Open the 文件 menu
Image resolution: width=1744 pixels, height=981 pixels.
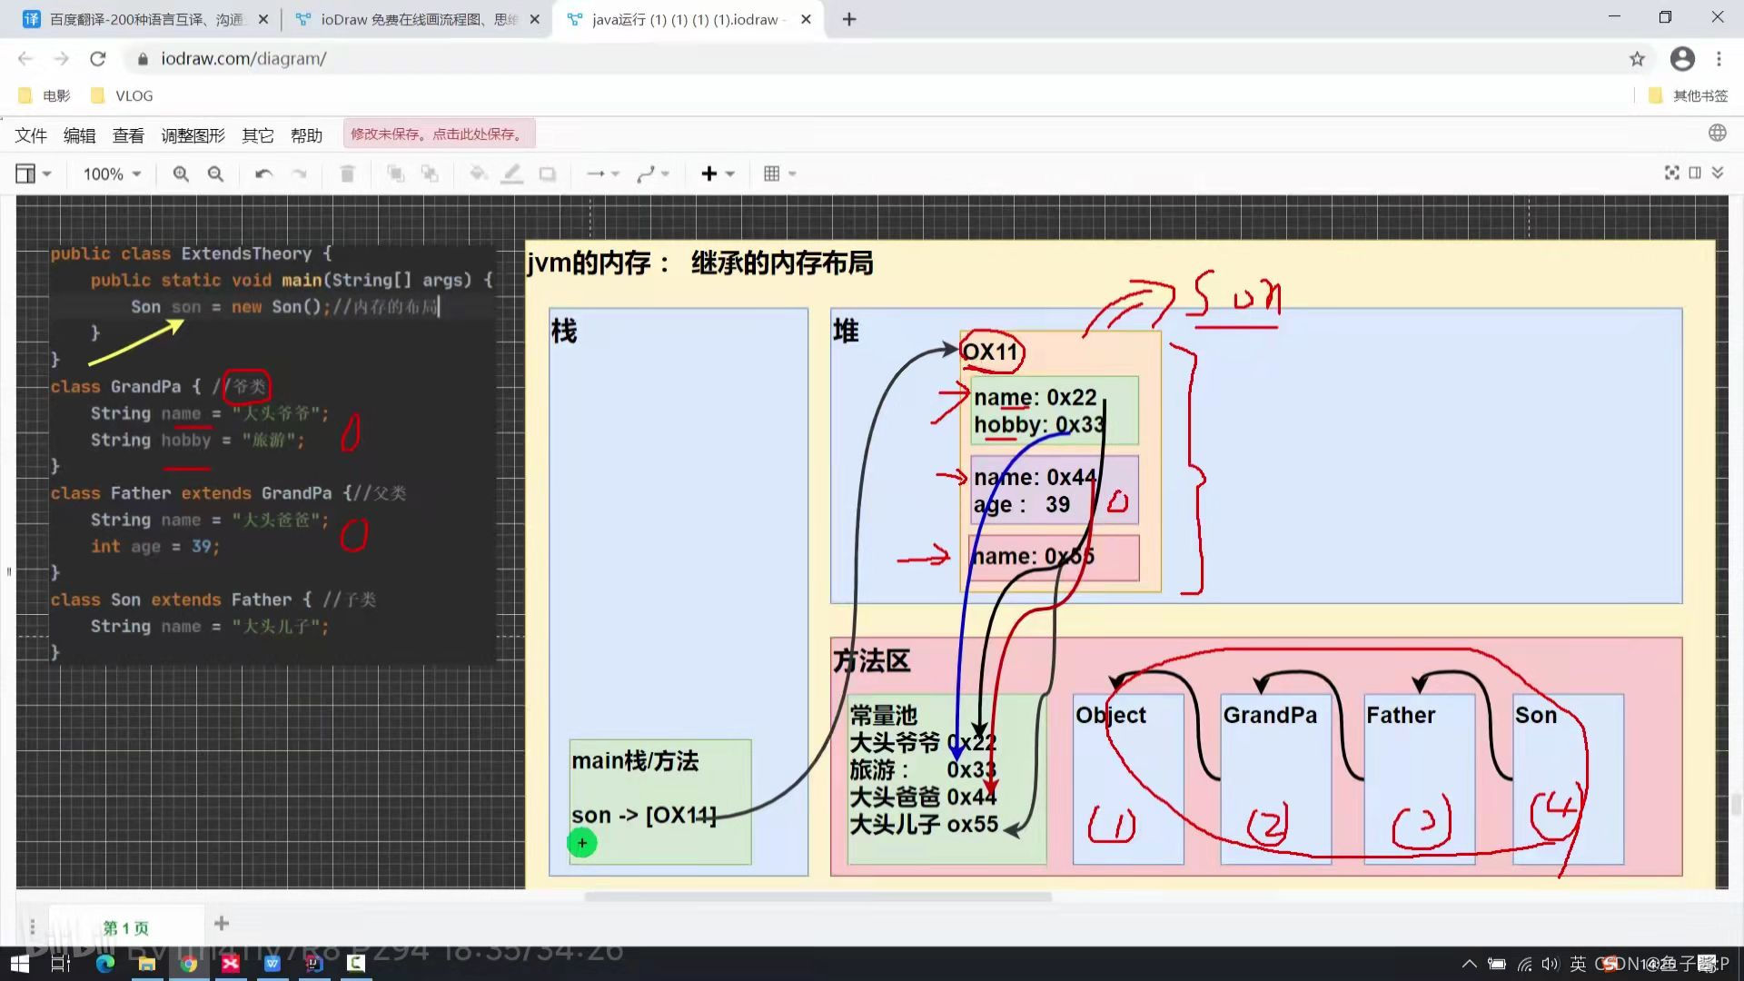31,135
